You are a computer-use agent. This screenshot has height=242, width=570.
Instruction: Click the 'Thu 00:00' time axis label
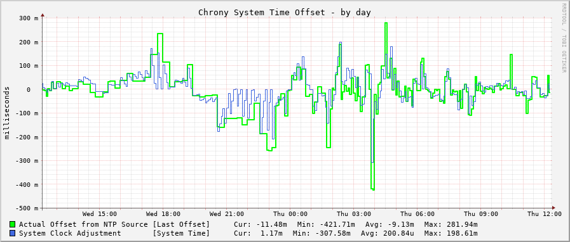[290, 214]
